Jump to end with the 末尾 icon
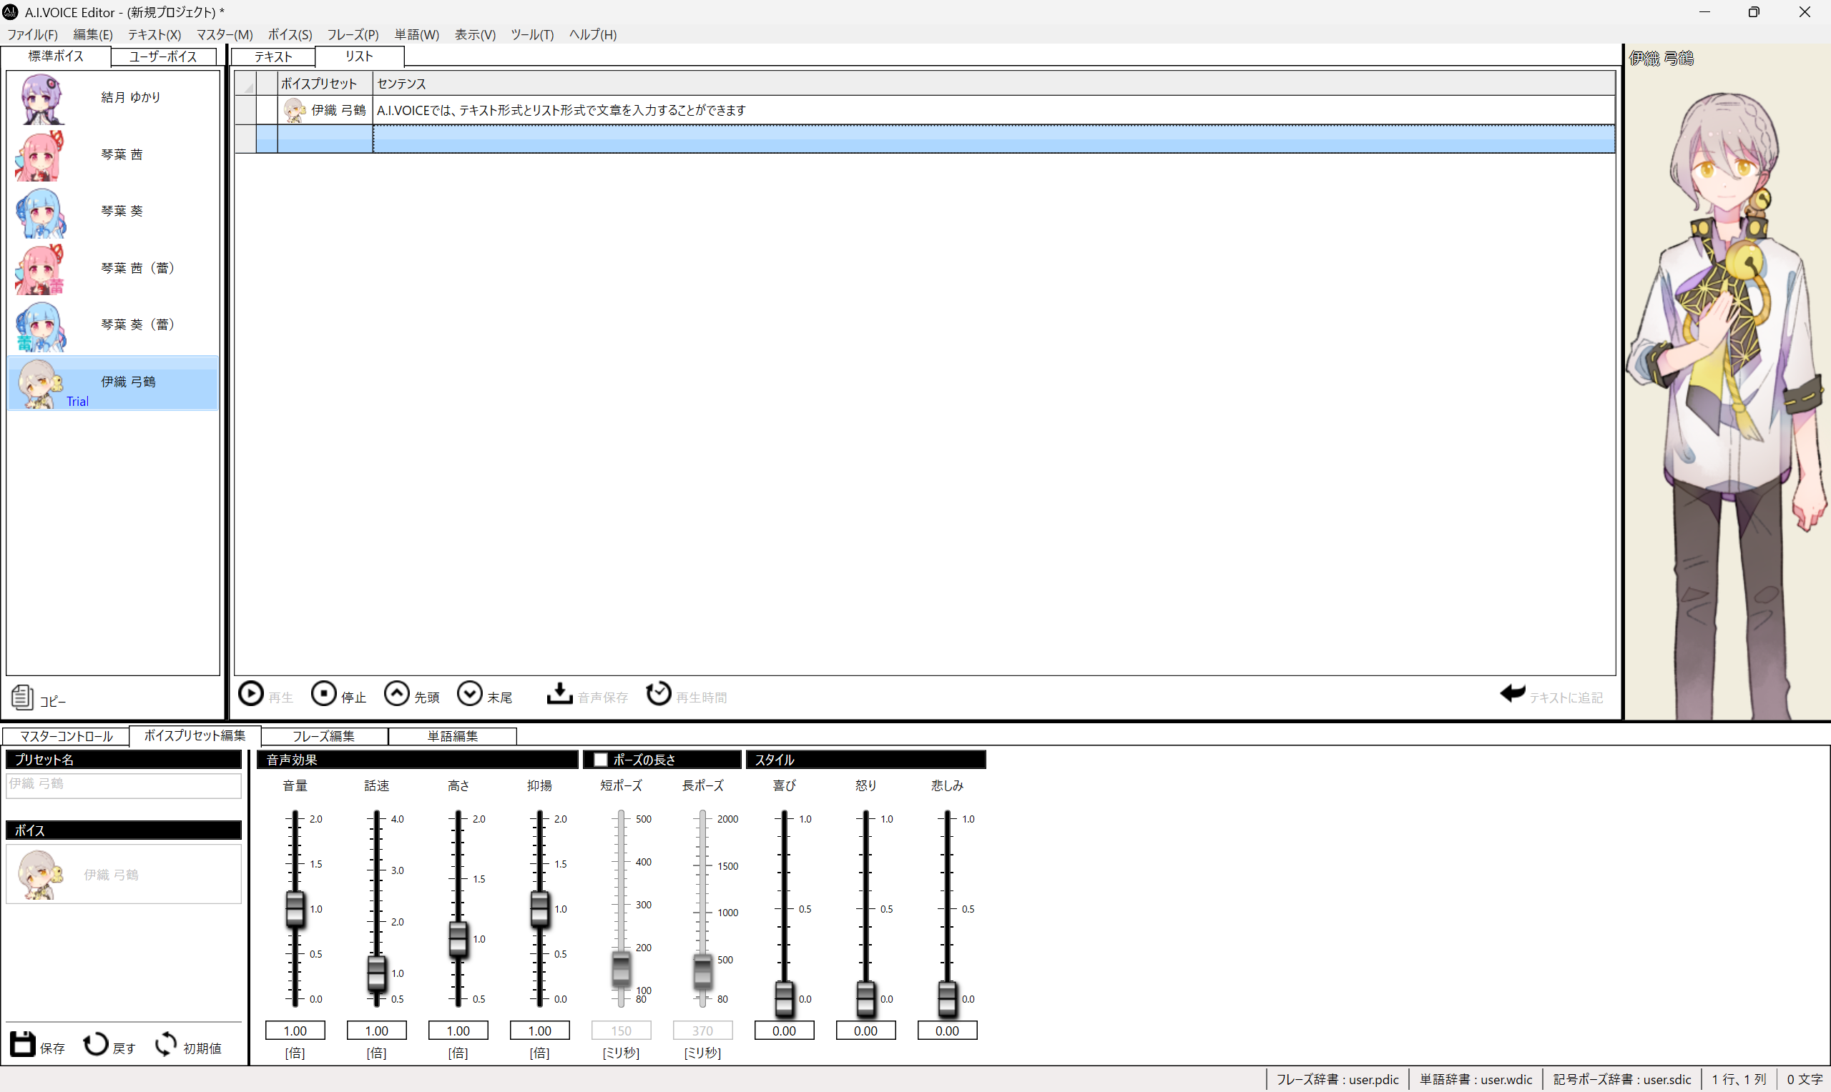The width and height of the screenshot is (1831, 1092). [x=470, y=693]
